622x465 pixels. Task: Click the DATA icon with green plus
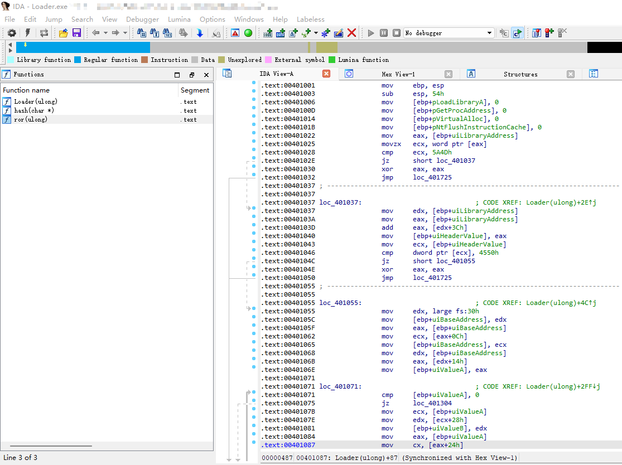(x=281, y=33)
